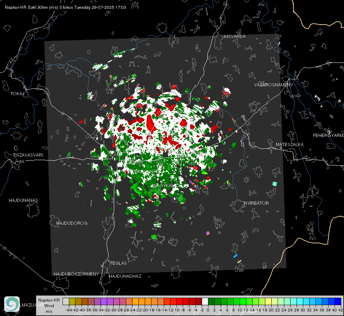The height and width of the screenshot is (316, 344).
Task: Click the NYÍRBÁTOR town label
Action: [256, 203]
